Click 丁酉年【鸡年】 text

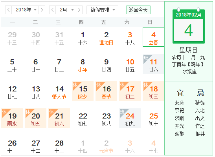(188, 64)
